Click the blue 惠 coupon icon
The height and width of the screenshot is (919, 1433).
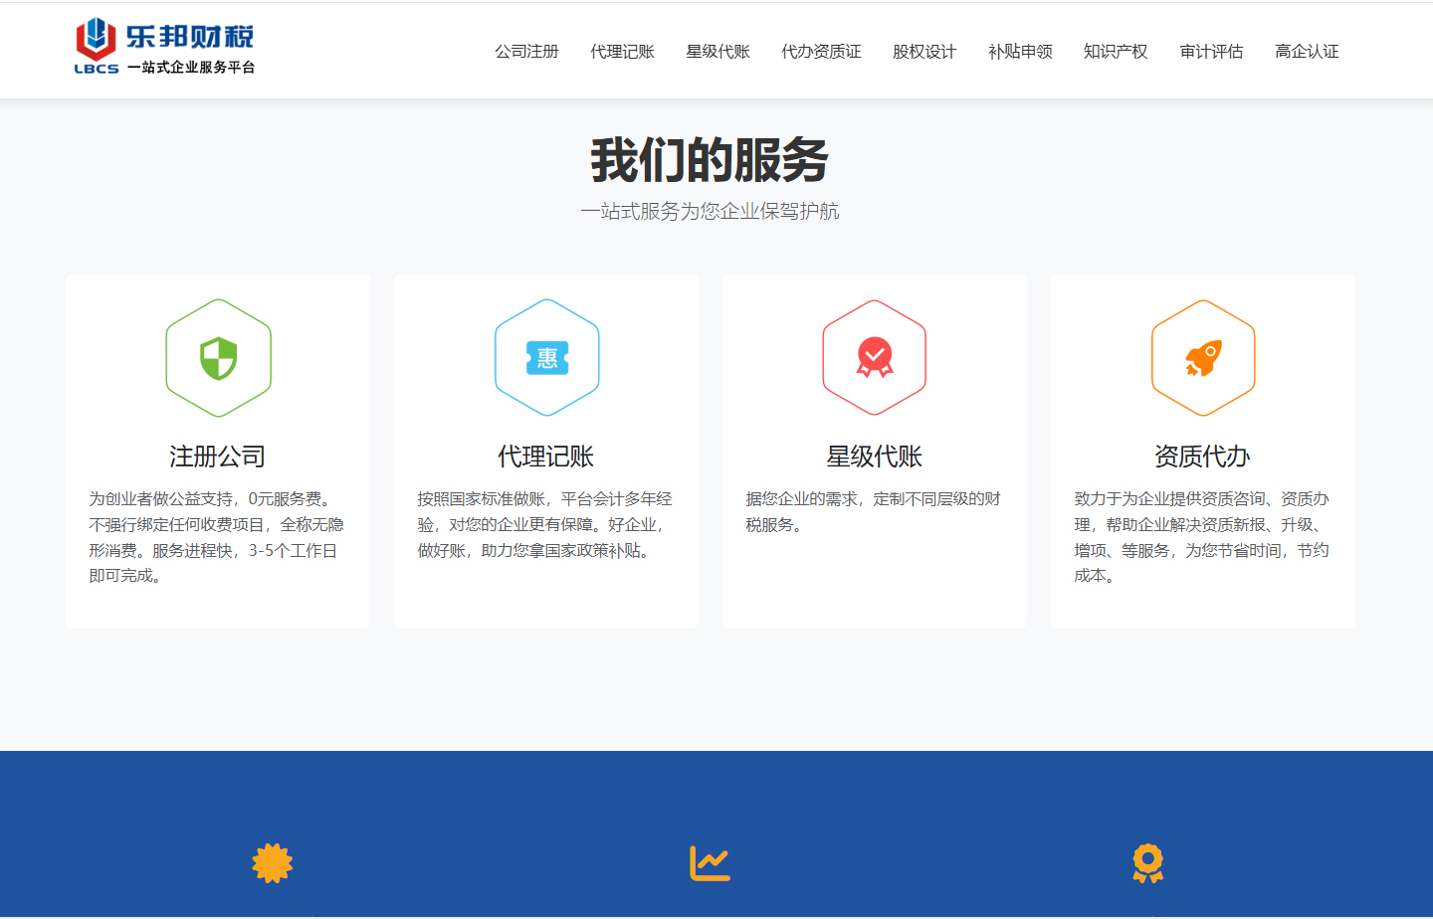[x=546, y=358]
